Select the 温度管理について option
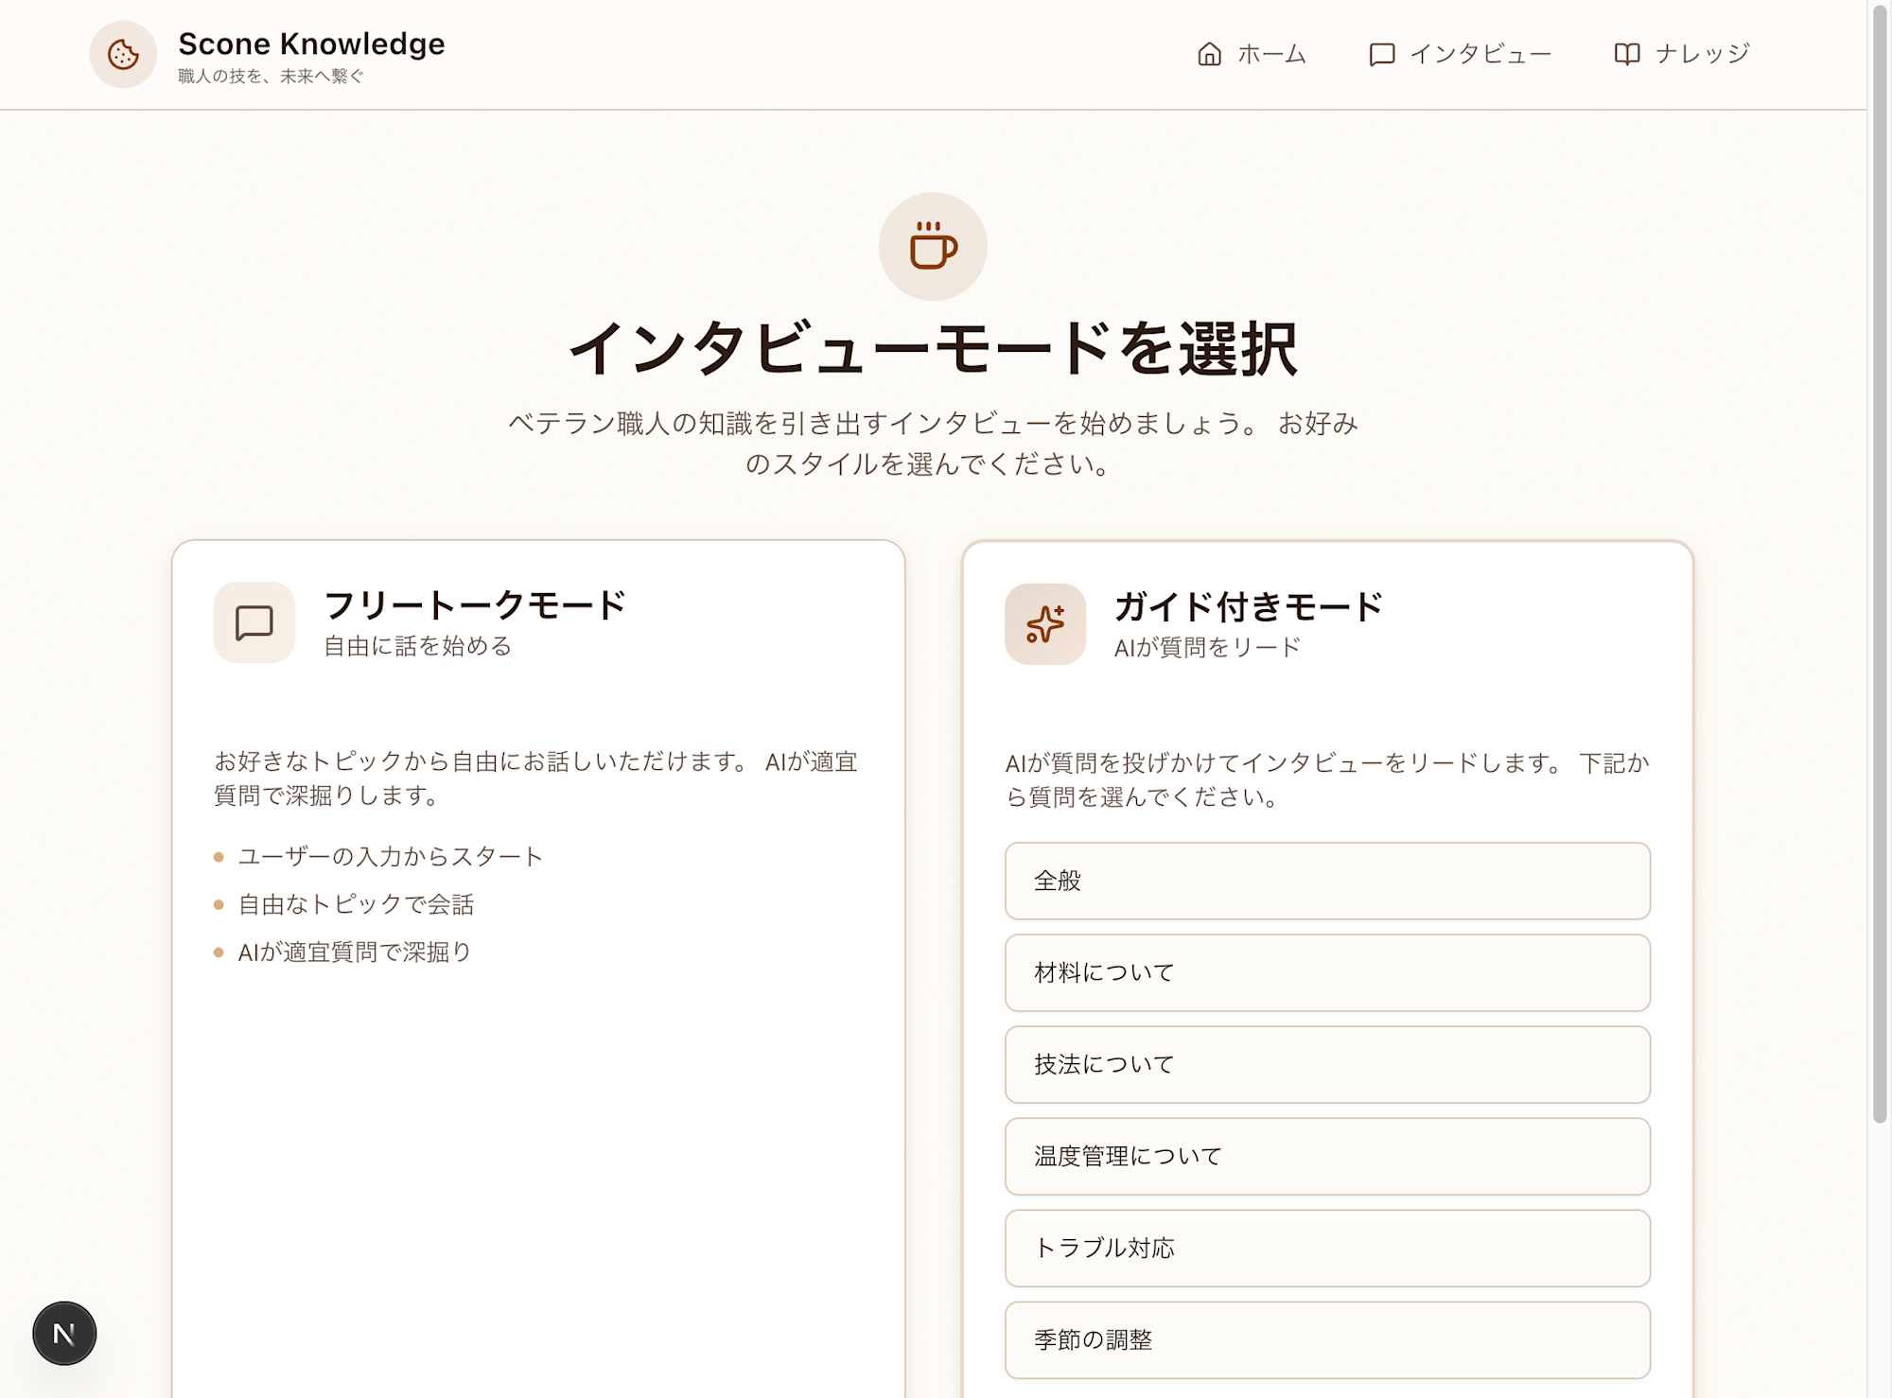Viewport: 1892px width, 1398px height. [x=1326, y=1156]
